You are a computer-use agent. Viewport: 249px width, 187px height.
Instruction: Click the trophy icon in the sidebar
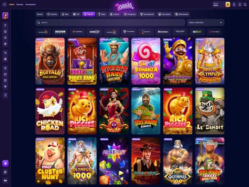click(5, 68)
